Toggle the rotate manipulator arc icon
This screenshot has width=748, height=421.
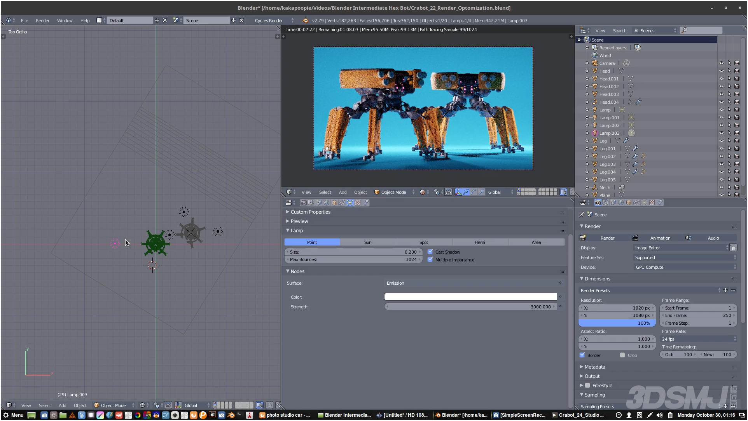coord(474,192)
